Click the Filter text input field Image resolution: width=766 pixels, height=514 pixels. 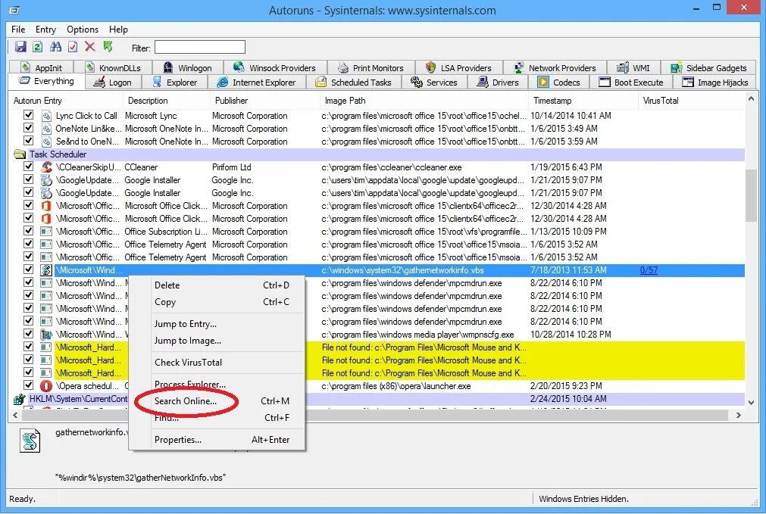[x=200, y=48]
